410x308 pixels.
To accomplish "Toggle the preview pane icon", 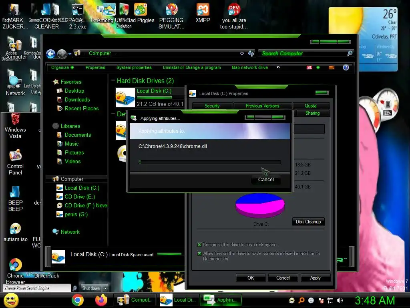I will point(331,67).
